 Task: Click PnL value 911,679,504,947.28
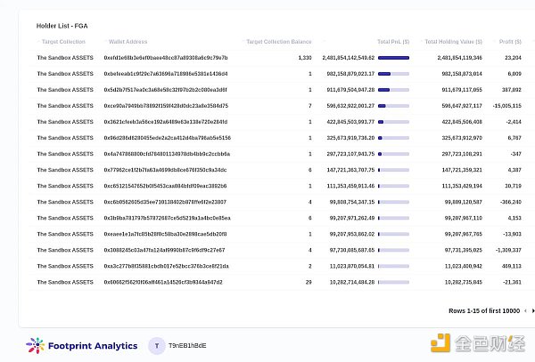350,90
